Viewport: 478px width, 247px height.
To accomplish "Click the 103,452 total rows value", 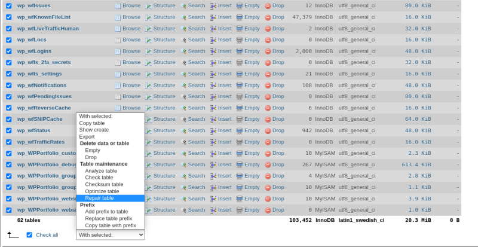I will pyautogui.click(x=301, y=220).
